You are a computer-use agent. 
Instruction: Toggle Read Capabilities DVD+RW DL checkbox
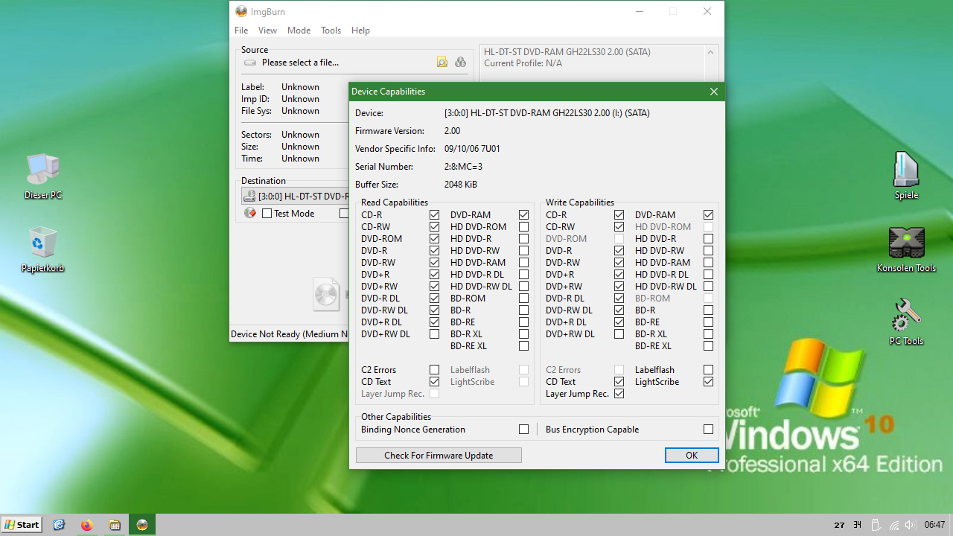coord(434,334)
